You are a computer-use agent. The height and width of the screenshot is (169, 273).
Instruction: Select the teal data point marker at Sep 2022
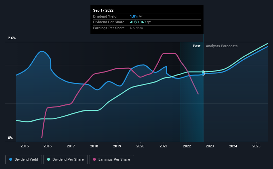pos(203,72)
